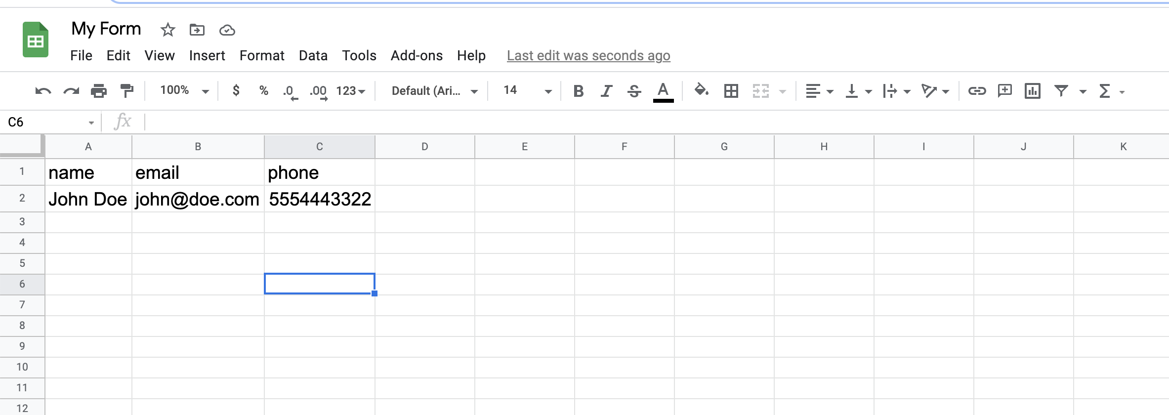Image resolution: width=1169 pixels, height=415 pixels.
Task: Check the cloud save status icon
Action: point(227,31)
